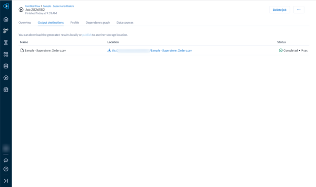Follow the publish link in description

(x=87, y=35)
